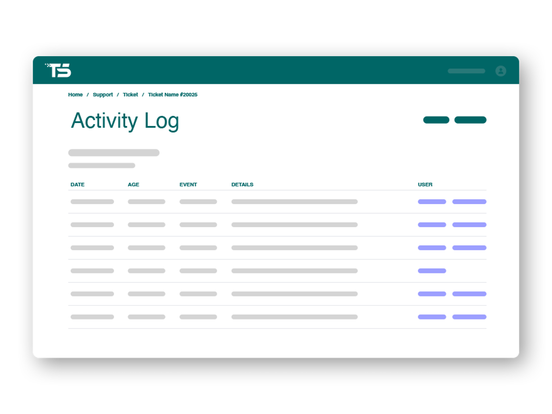Click the TS logo in header
Image resolution: width=552 pixels, height=414 pixels.
58,70
